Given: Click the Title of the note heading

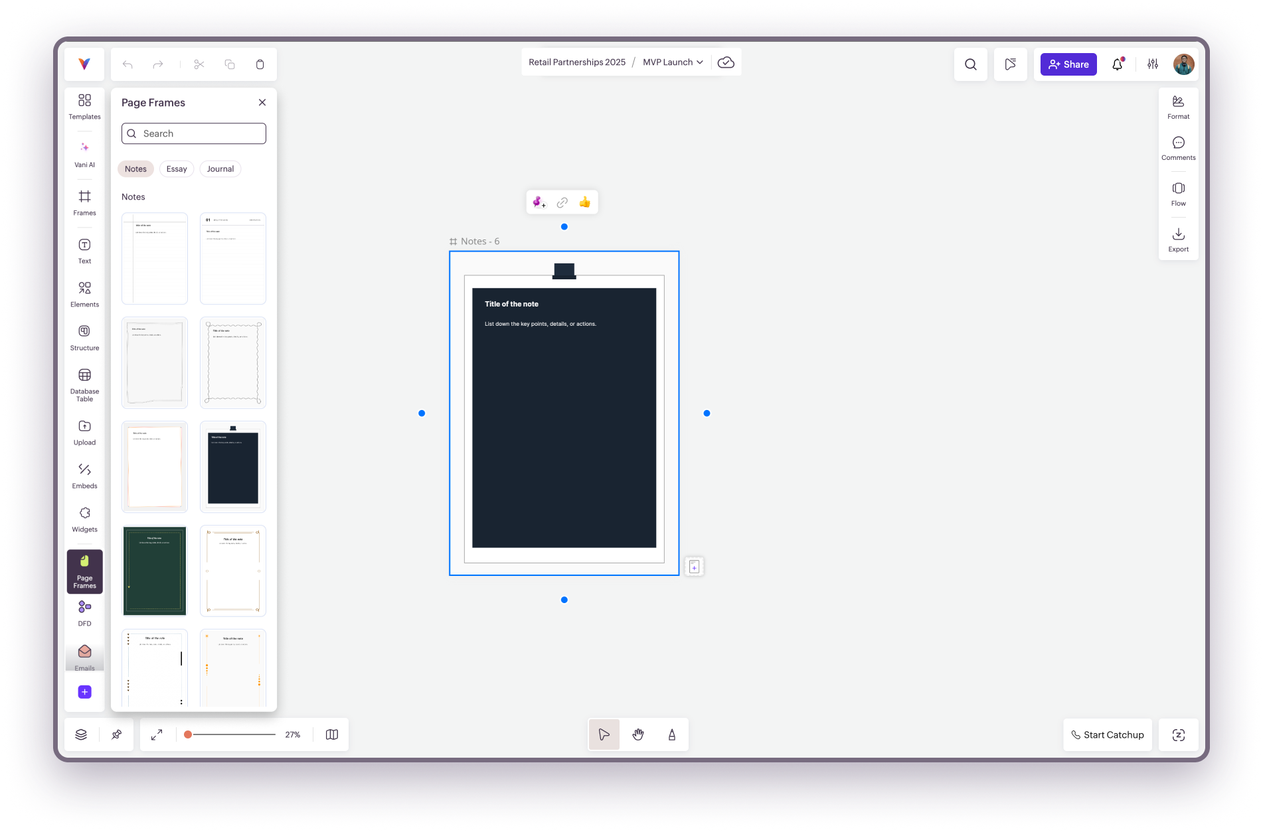Looking at the screenshot, I should tap(511, 304).
